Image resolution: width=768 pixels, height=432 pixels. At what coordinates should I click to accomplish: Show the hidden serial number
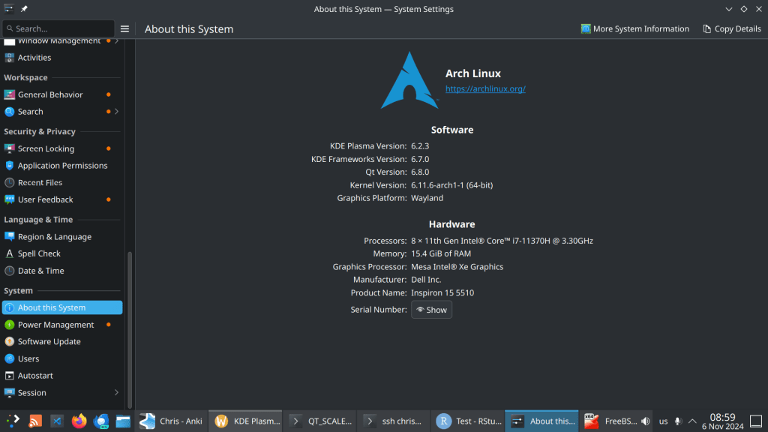431,310
